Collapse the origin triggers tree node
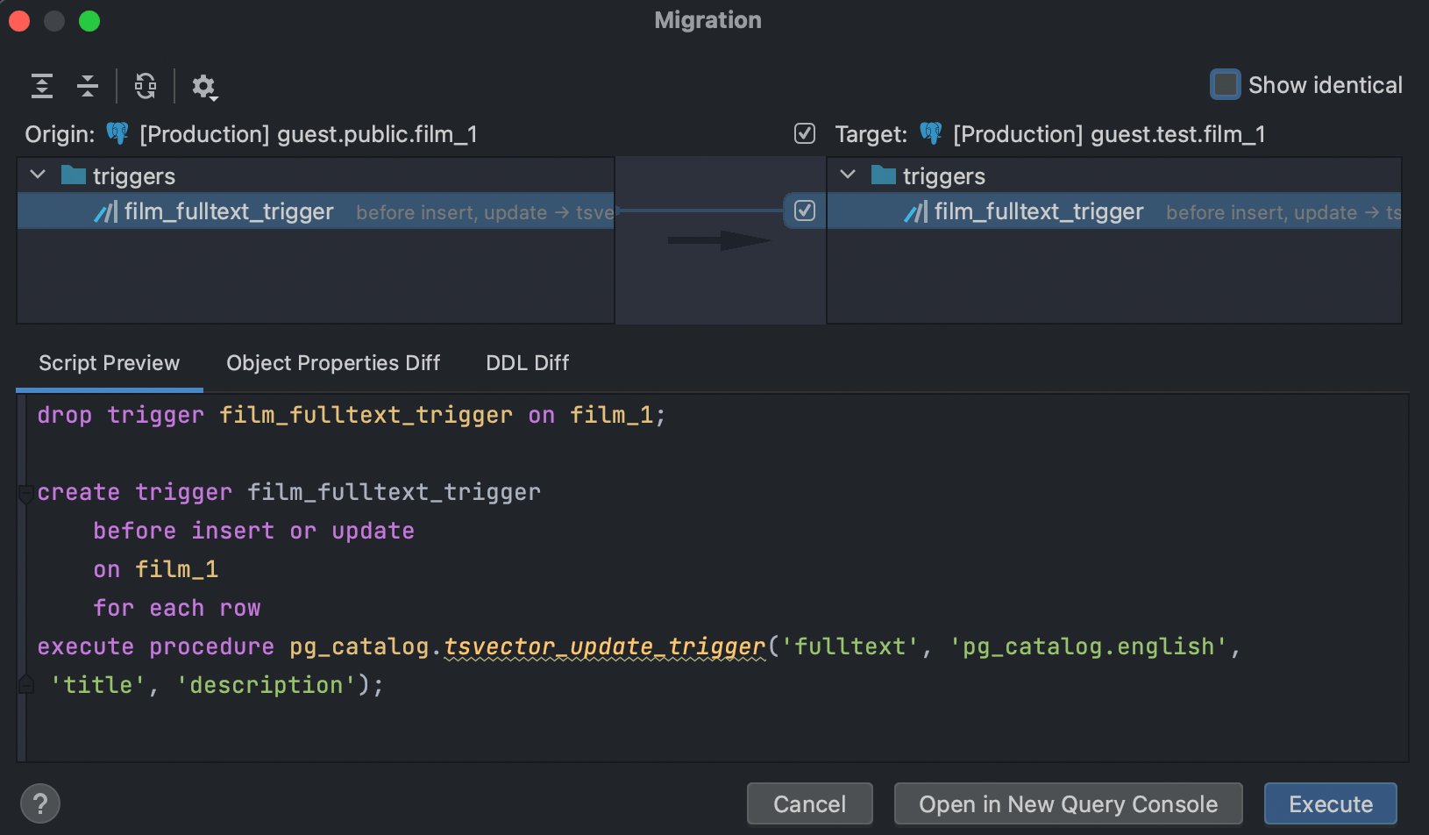Screen dimensions: 1429x835 coord(38,175)
